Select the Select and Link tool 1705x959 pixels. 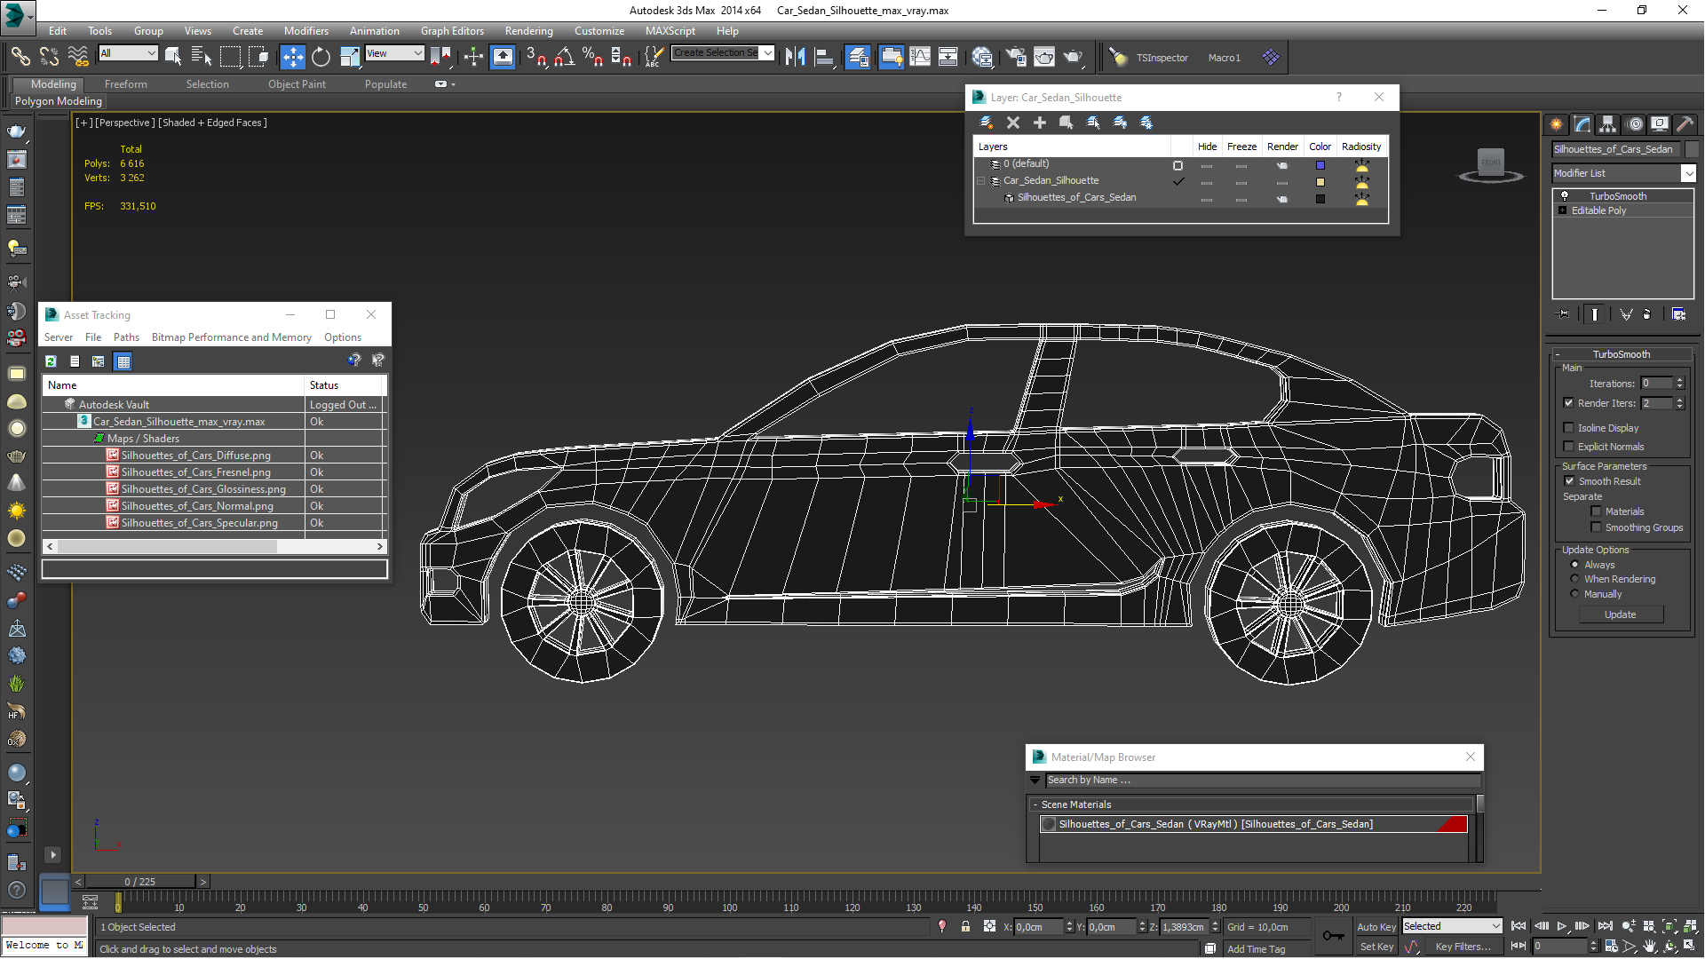coord(20,57)
